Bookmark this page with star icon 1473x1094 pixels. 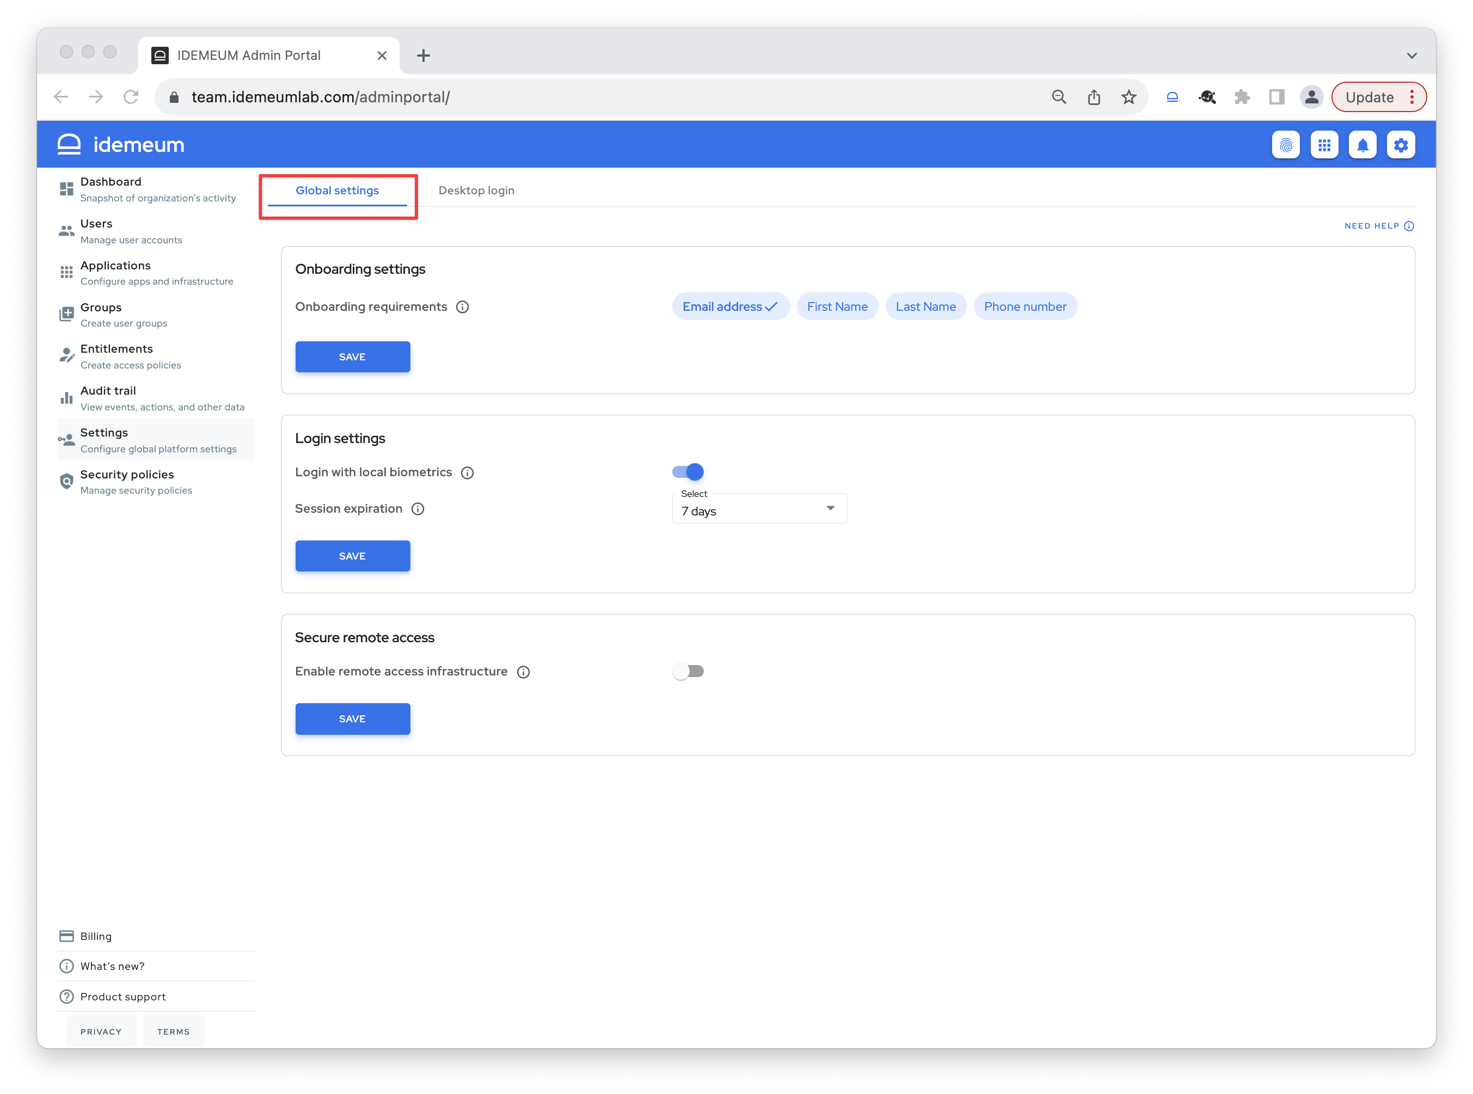pyautogui.click(x=1128, y=97)
